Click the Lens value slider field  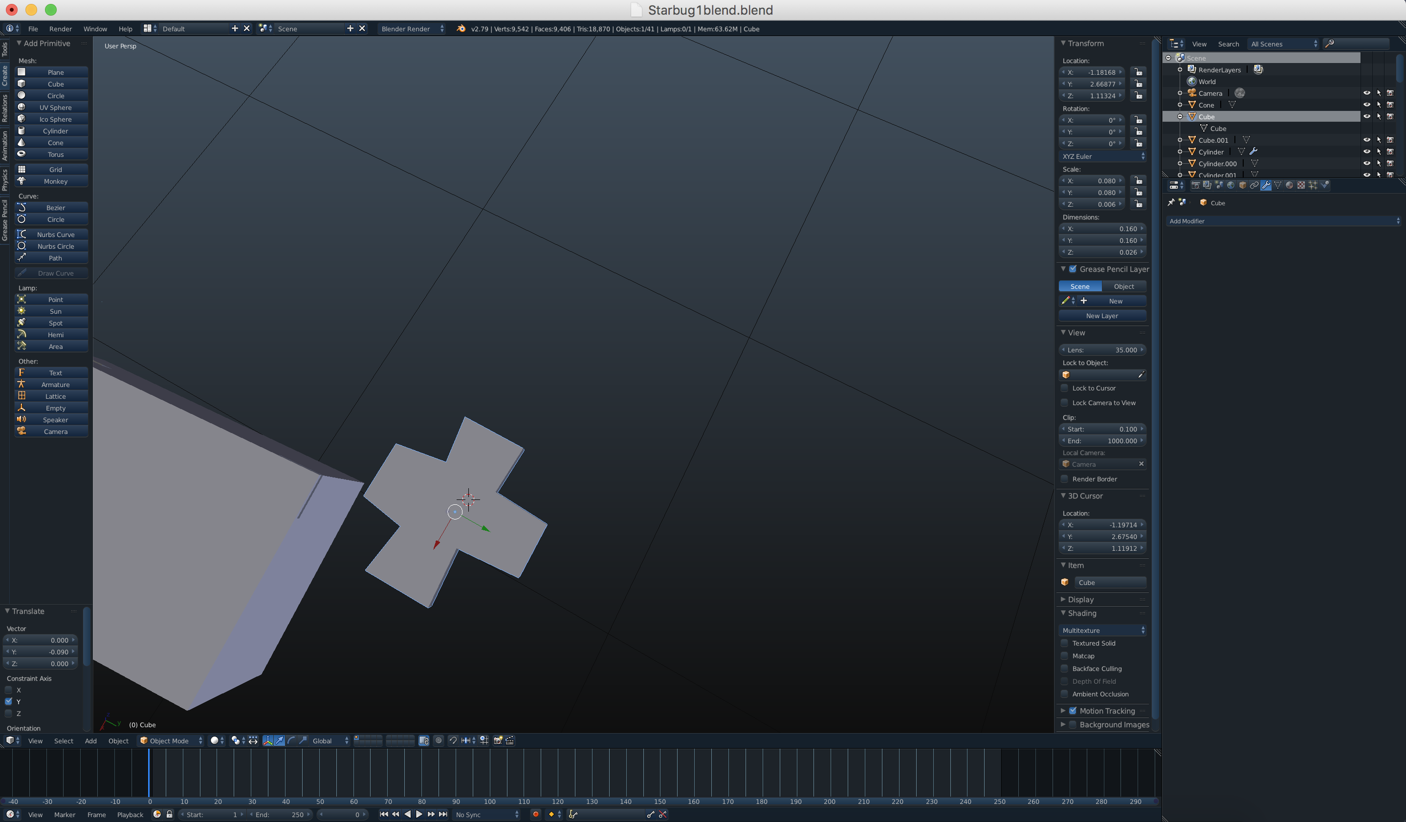click(x=1102, y=350)
